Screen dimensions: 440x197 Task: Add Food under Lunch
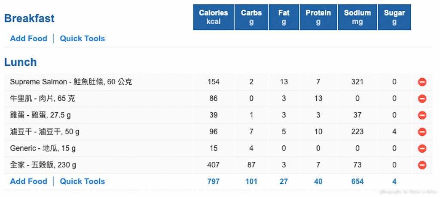29,181
